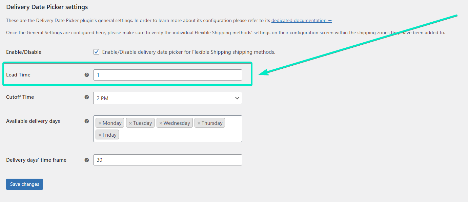Remove Thursday from delivery days
The width and height of the screenshot is (468, 202).
tap(199, 123)
